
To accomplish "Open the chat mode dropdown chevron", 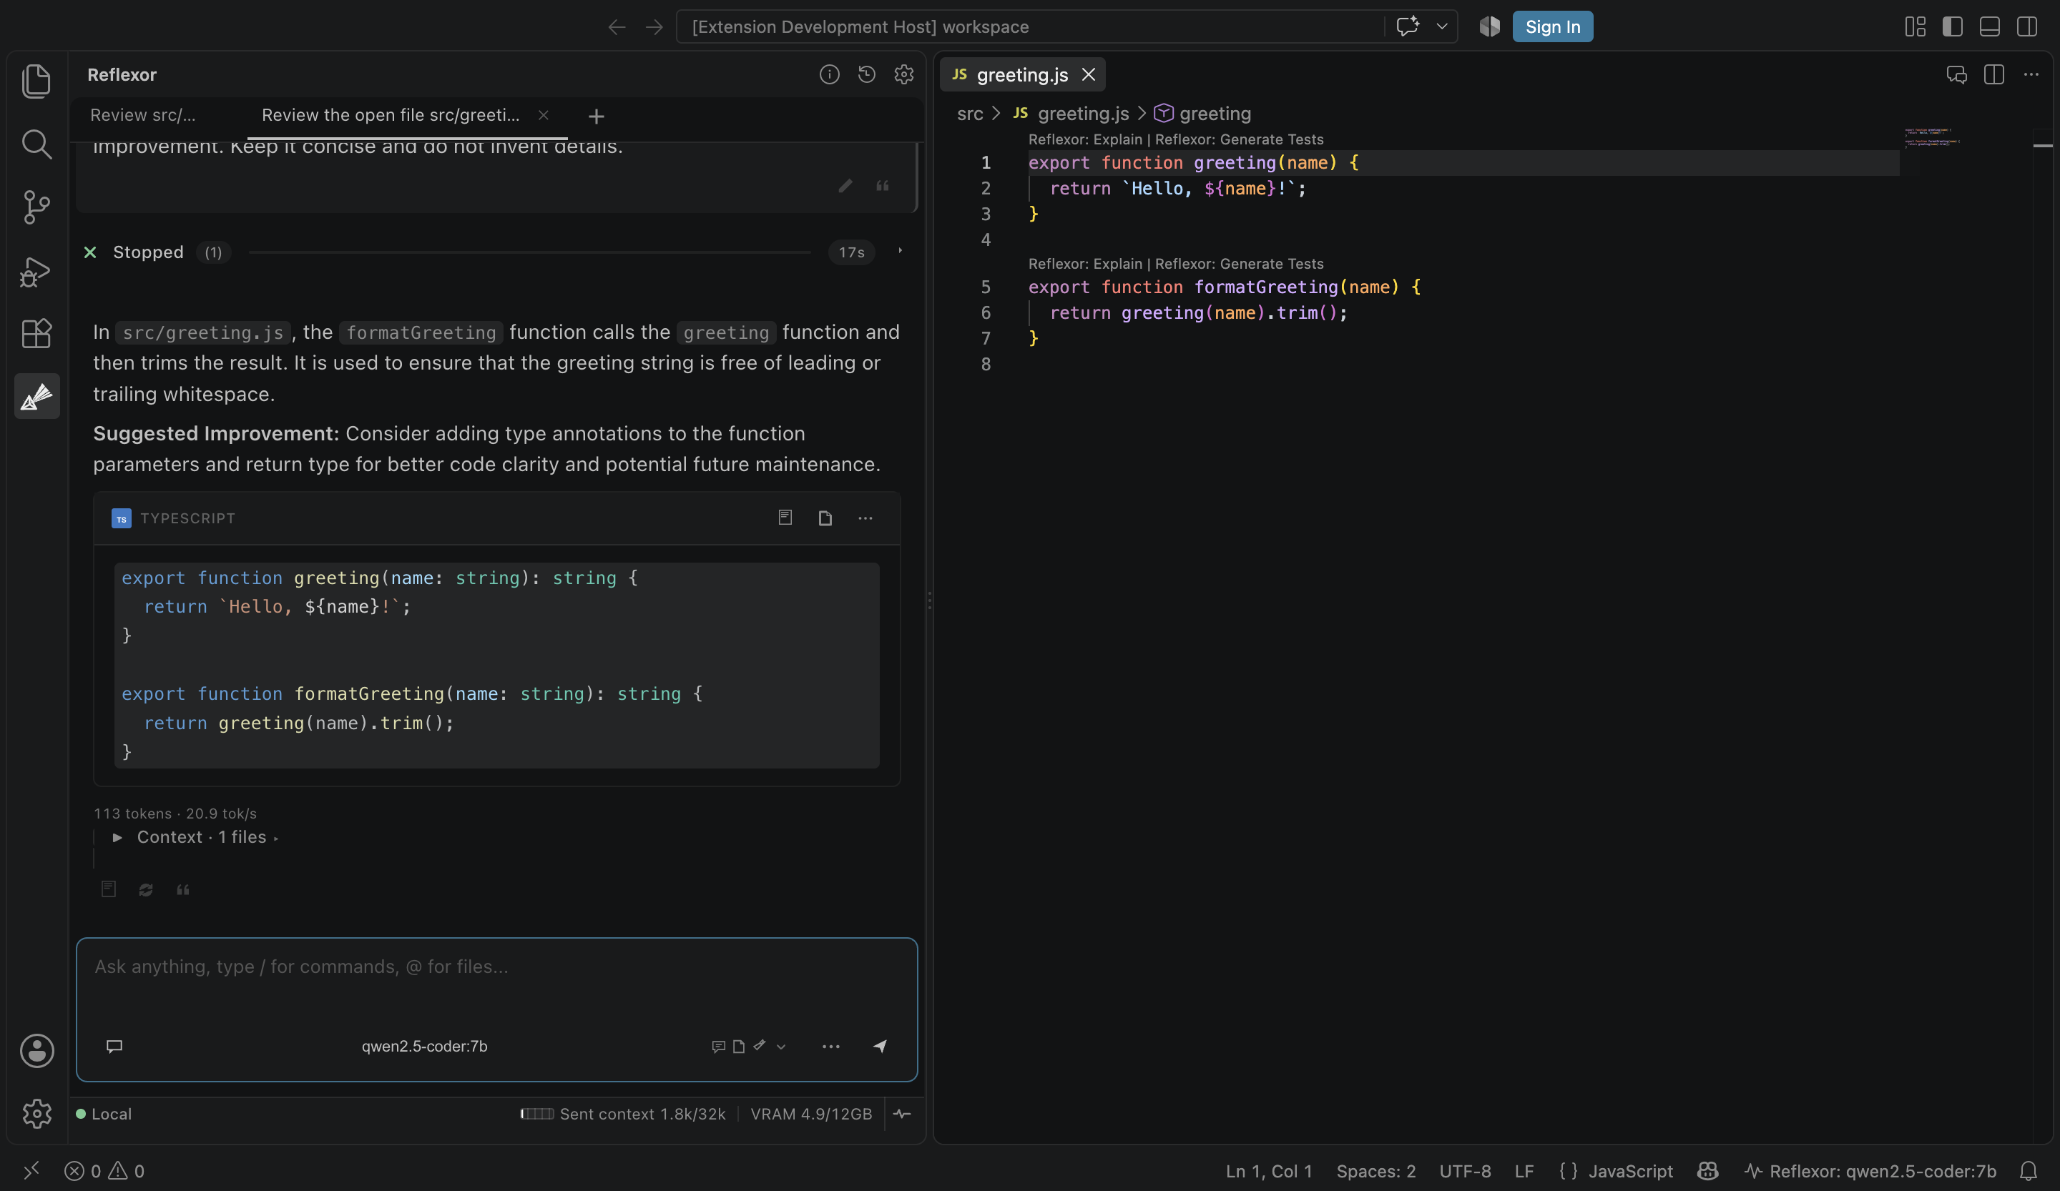I will (780, 1047).
